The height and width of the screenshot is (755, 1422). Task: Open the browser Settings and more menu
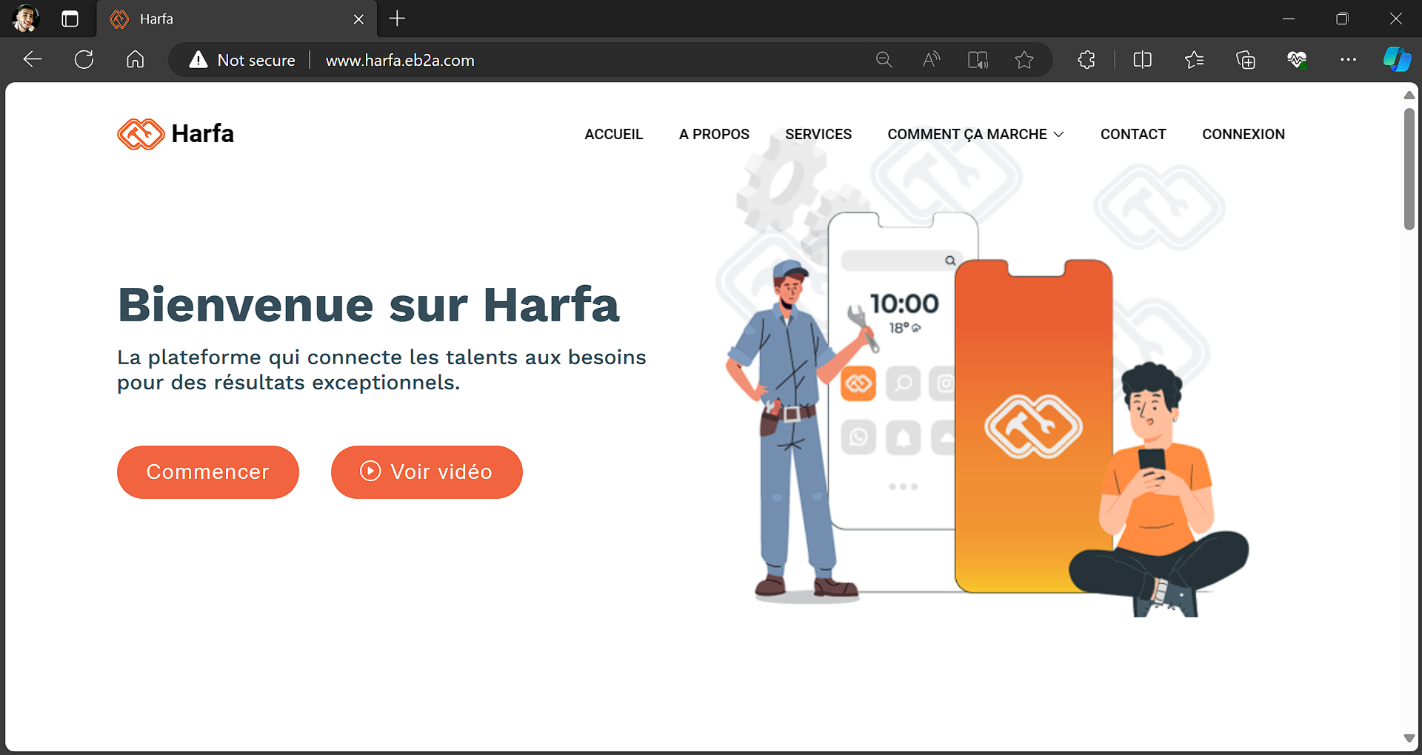click(1348, 60)
